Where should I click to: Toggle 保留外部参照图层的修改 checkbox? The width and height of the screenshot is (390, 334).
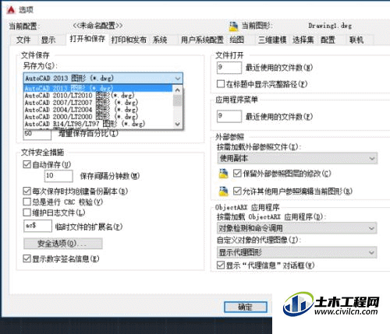pos(237,173)
